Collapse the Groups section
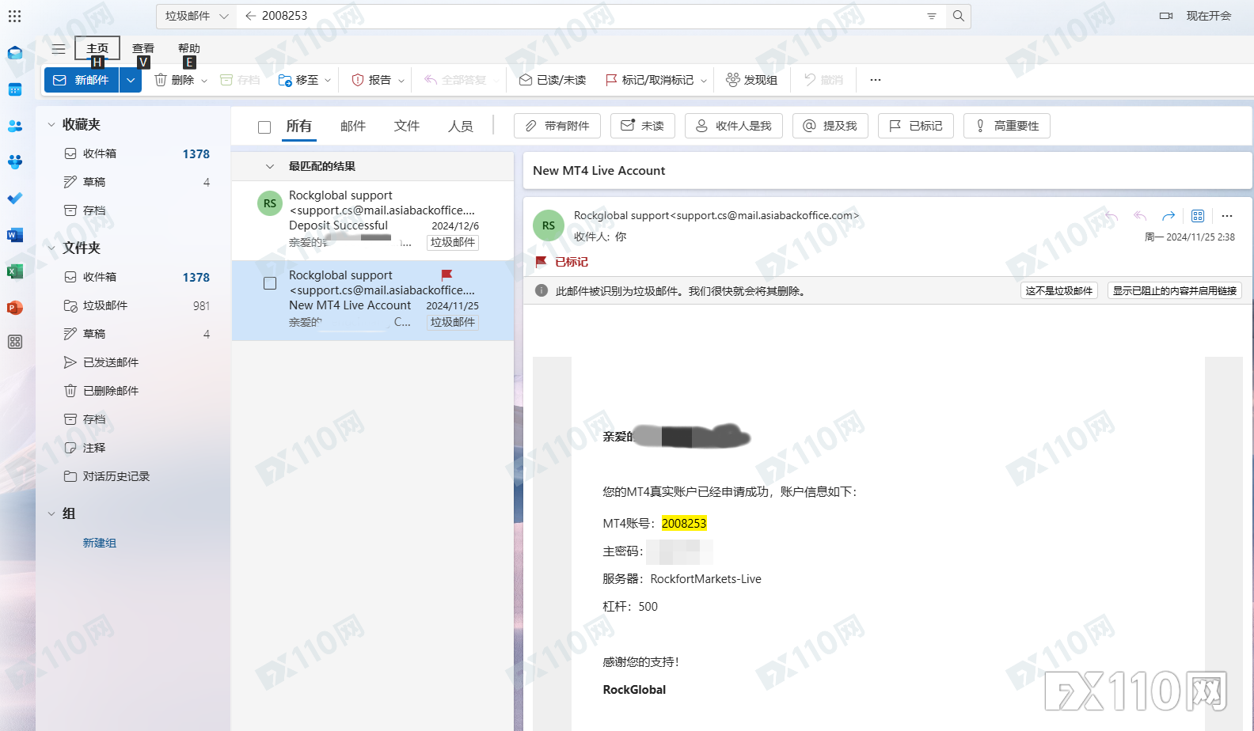Image resolution: width=1254 pixels, height=731 pixels. tap(51, 514)
